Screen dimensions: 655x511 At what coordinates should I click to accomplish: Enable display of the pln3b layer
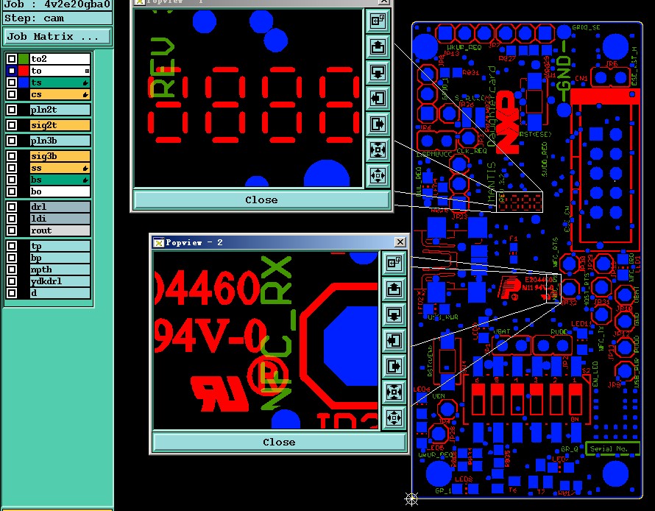12,141
